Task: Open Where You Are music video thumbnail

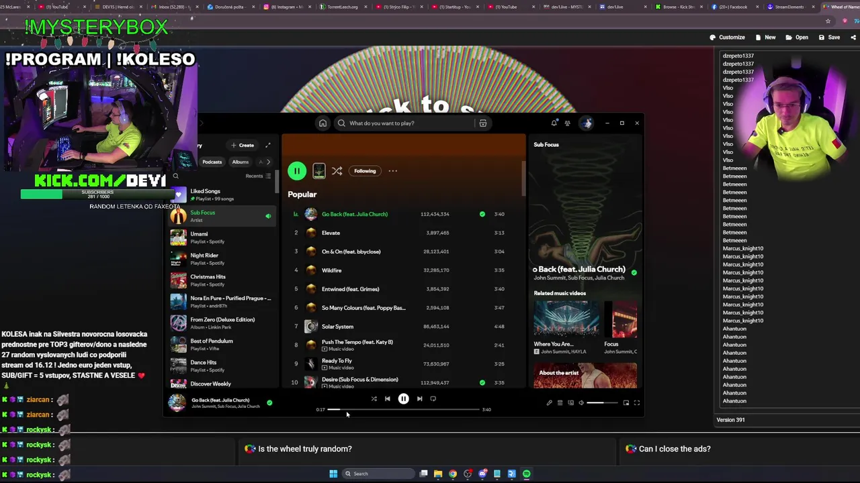Action: click(566, 319)
